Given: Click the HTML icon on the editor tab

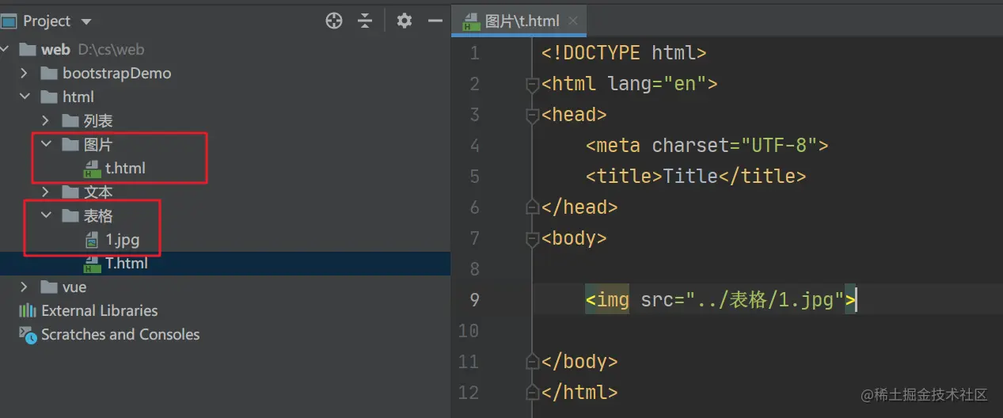Looking at the screenshot, I should 472,21.
